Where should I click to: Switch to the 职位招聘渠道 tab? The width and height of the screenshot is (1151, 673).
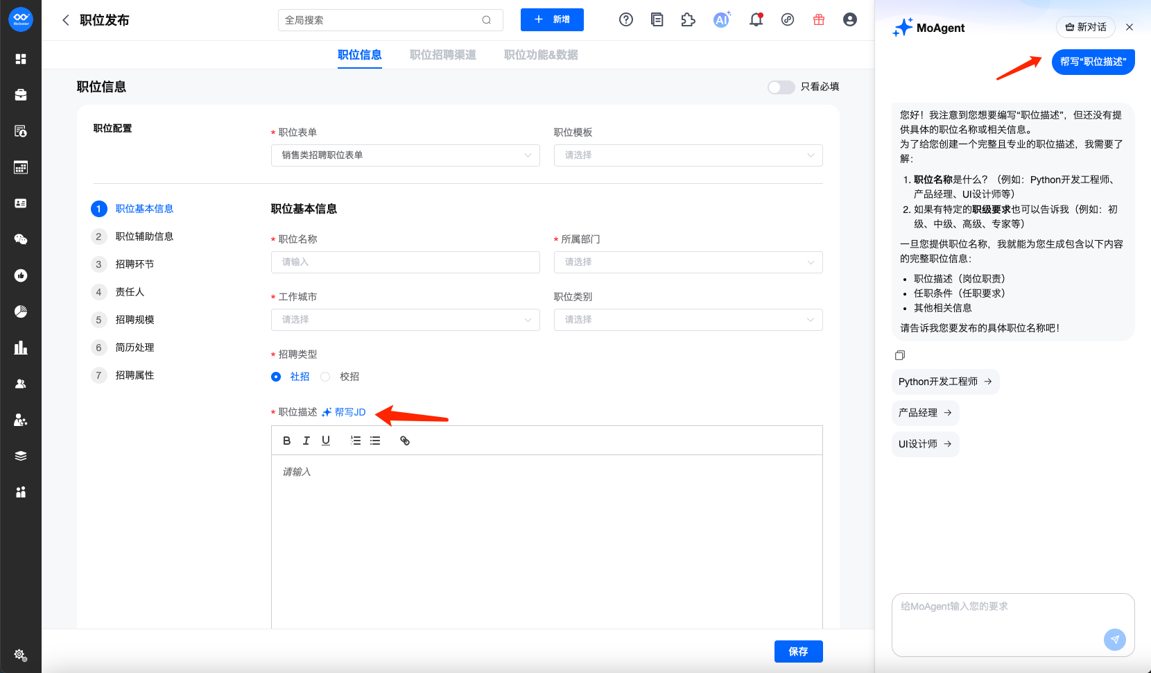[443, 55]
